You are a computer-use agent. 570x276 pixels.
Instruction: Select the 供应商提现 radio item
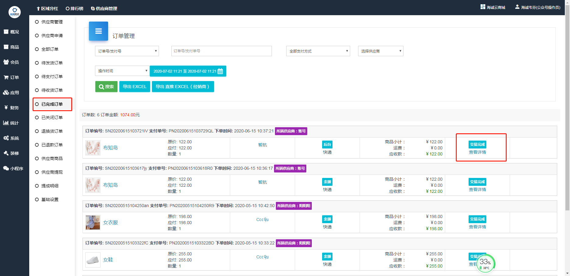tap(37, 172)
